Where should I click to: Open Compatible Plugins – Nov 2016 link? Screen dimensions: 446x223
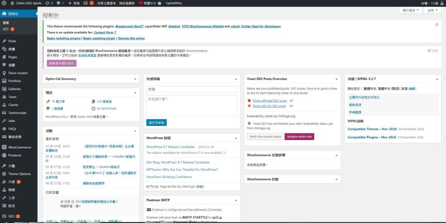click(x=372, y=137)
